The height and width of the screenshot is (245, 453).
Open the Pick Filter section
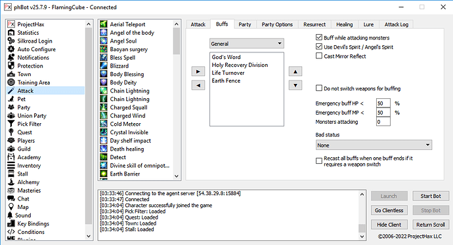[x=29, y=124]
